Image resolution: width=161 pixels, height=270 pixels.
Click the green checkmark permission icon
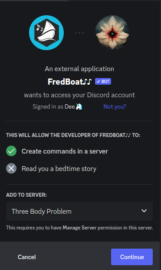(11, 151)
